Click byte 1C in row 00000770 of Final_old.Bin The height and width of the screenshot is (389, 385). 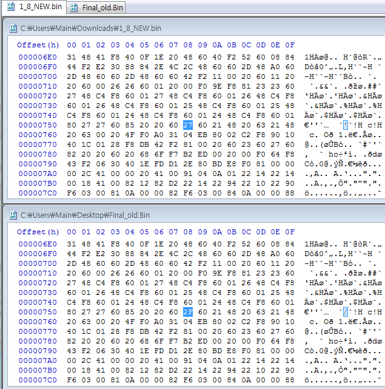[x=86, y=331]
